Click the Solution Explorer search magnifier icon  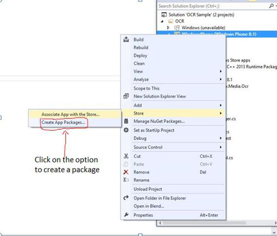(x=271, y=6)
